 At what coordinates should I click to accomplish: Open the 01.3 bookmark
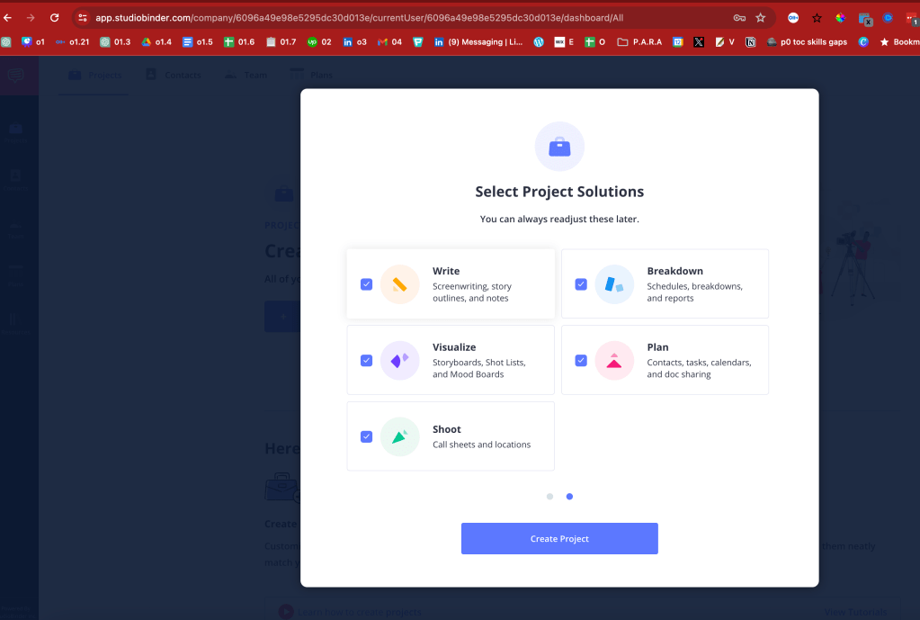coord(116,41)
